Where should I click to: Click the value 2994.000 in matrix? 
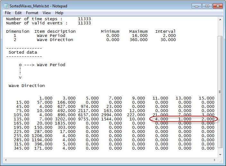click(x=112, y=115)
